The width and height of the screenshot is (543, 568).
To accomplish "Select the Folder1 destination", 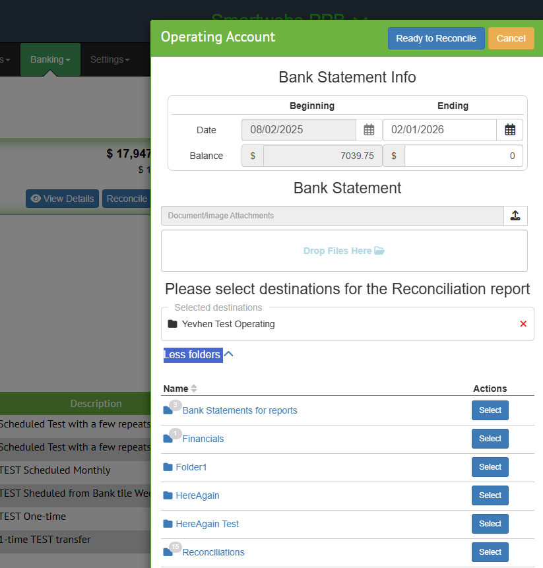I will (x=490, y=467).
